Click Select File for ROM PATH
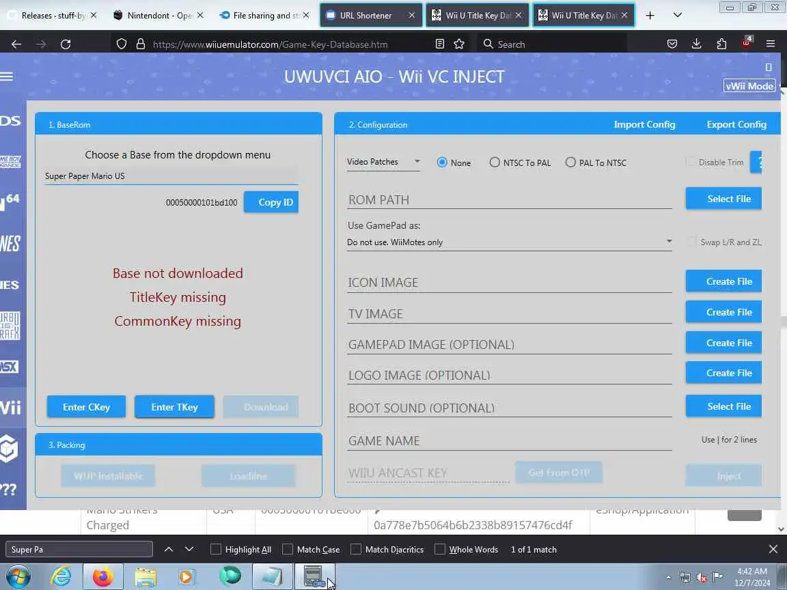 pos(723,199)
